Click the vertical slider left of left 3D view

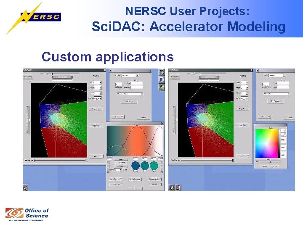[29, 120]
